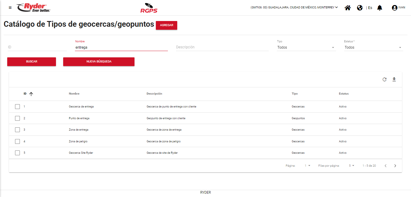This screenshot has height=197, width=411.
Task: Open the Estatus filter dropdown
Action: click(373, 47)
